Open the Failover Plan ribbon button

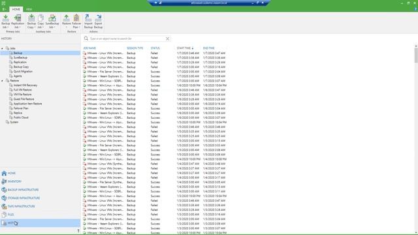tap(76, 22)
